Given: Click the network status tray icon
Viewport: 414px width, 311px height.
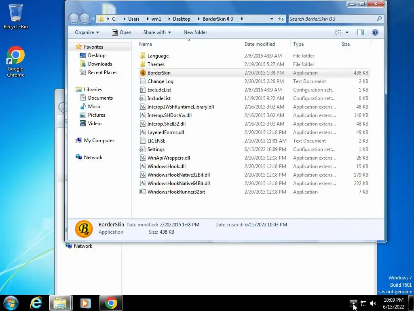Looking at the screenshot, I should [363, 303].
